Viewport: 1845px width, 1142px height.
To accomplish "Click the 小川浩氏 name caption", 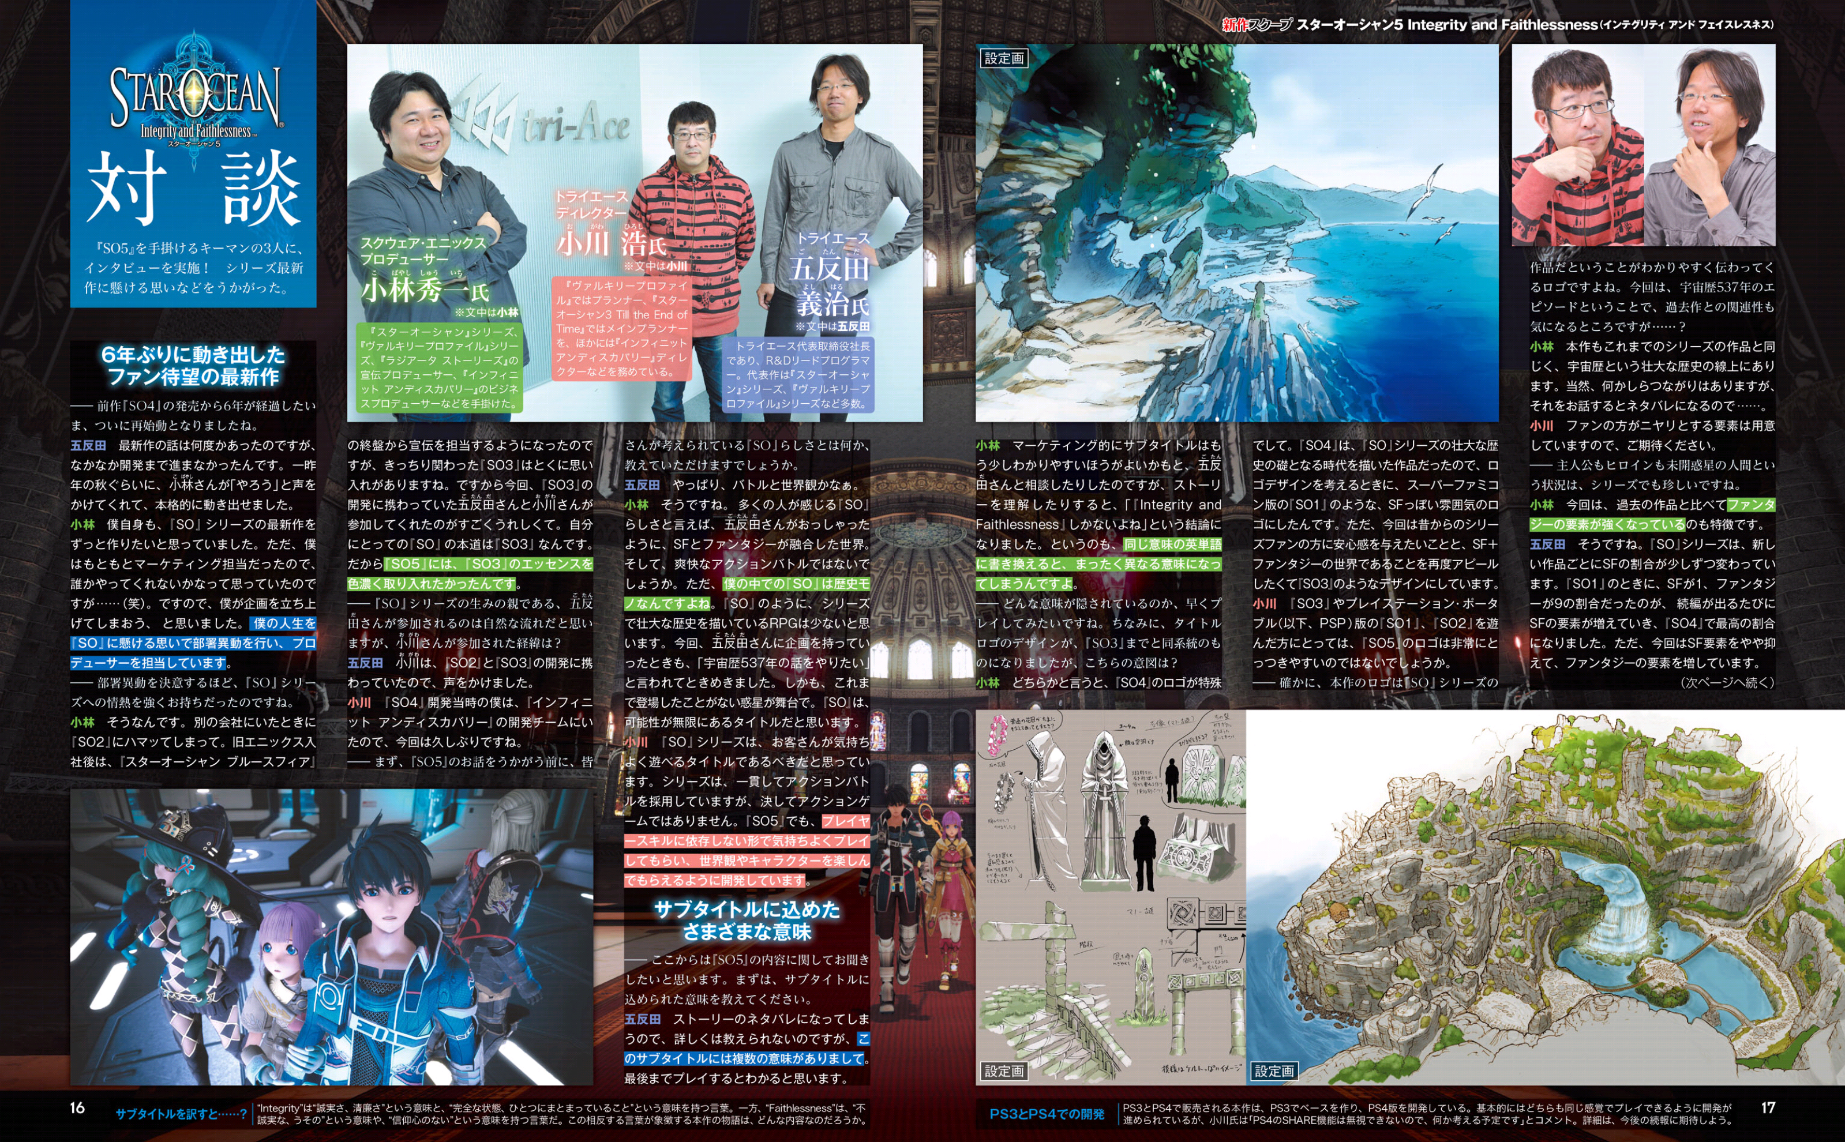I will point(610,243).
